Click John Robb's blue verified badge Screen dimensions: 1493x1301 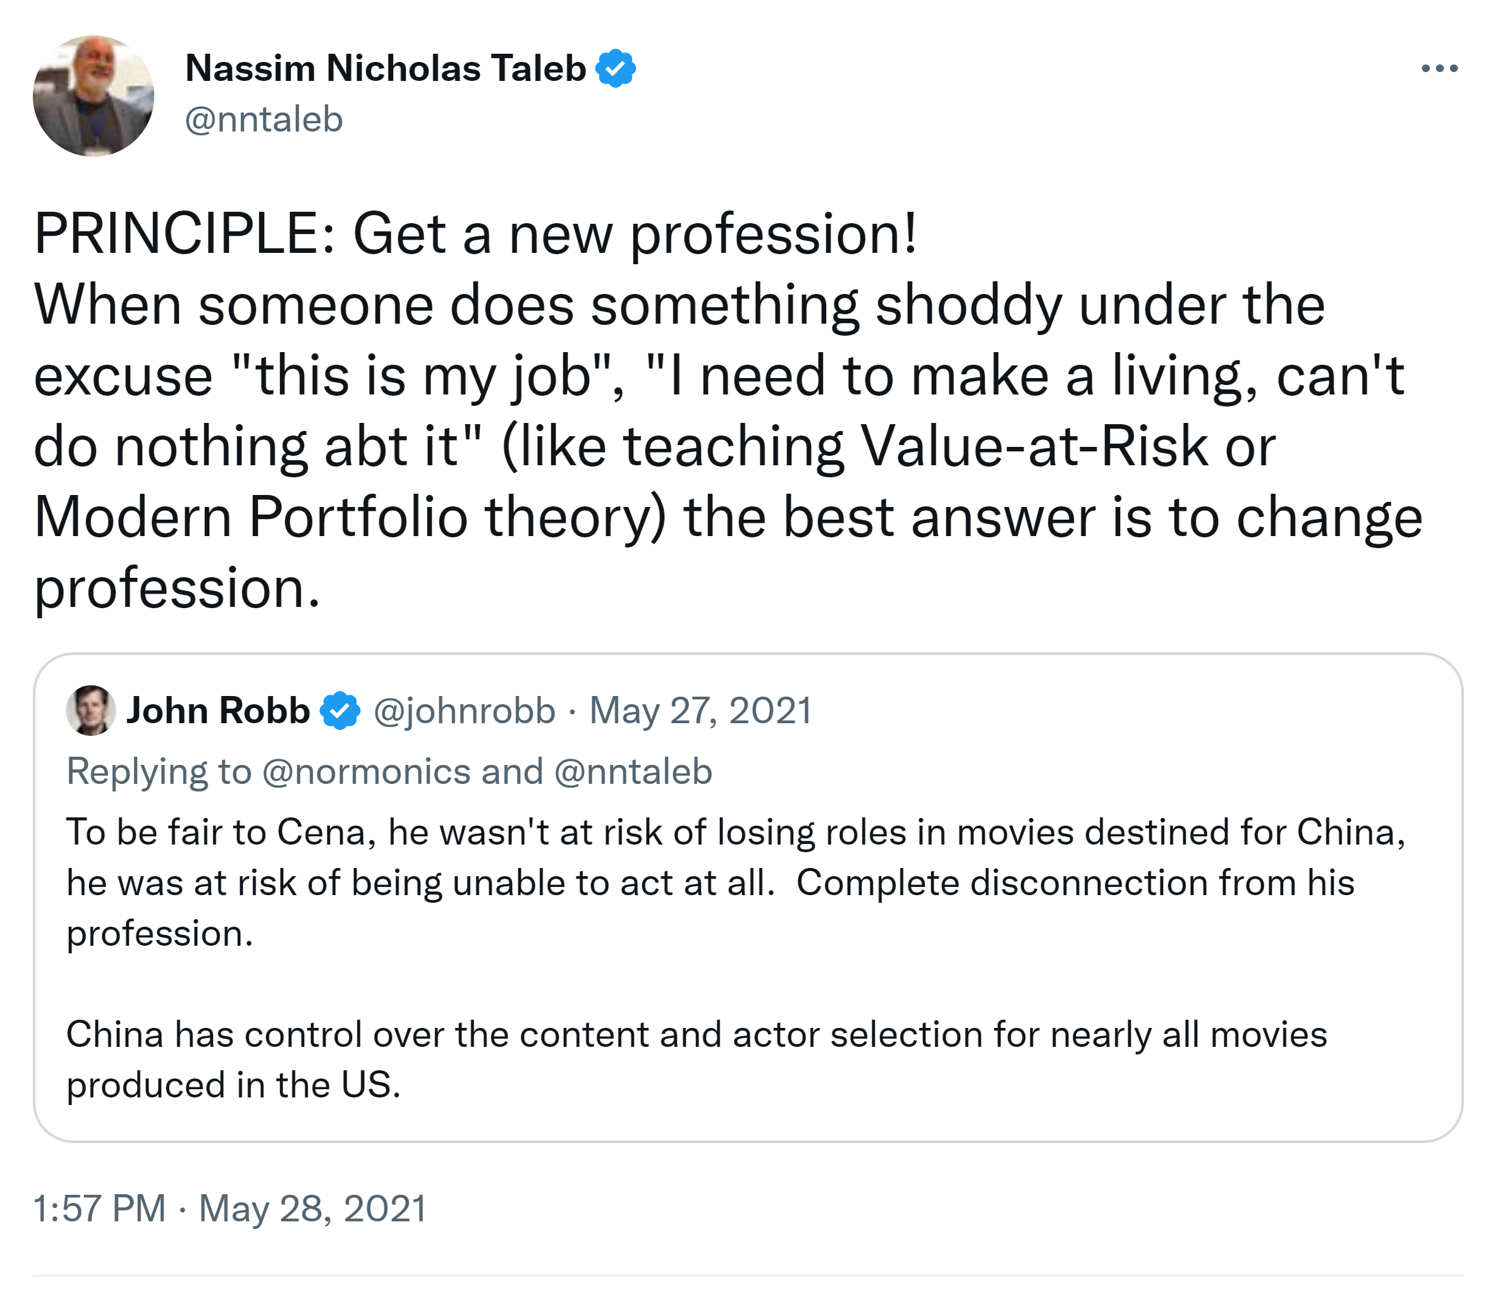341,710
